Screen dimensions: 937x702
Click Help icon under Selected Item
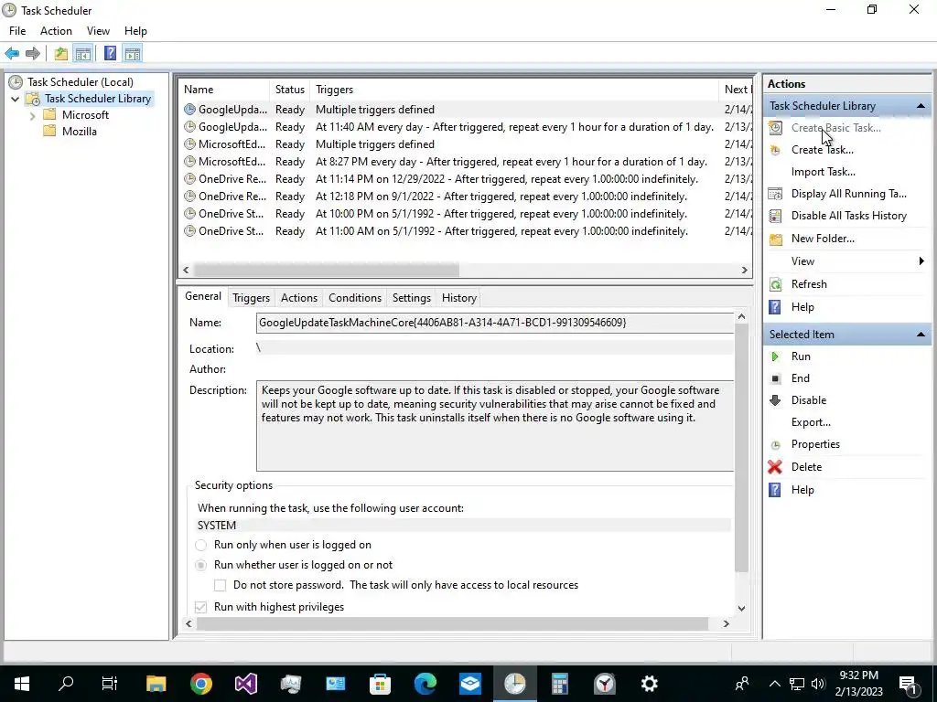coord(775,490)
